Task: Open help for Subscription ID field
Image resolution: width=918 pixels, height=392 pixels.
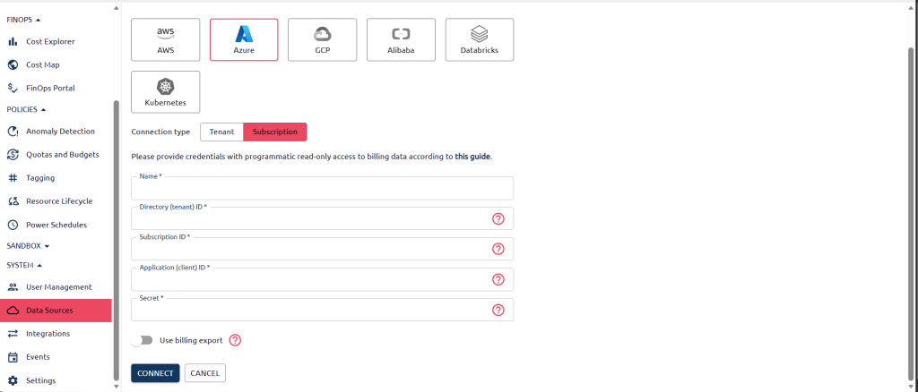Action: tap(498, 249)
